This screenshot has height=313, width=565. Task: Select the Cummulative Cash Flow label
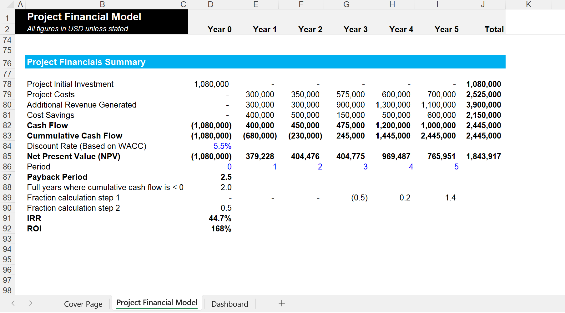point(75,136)
